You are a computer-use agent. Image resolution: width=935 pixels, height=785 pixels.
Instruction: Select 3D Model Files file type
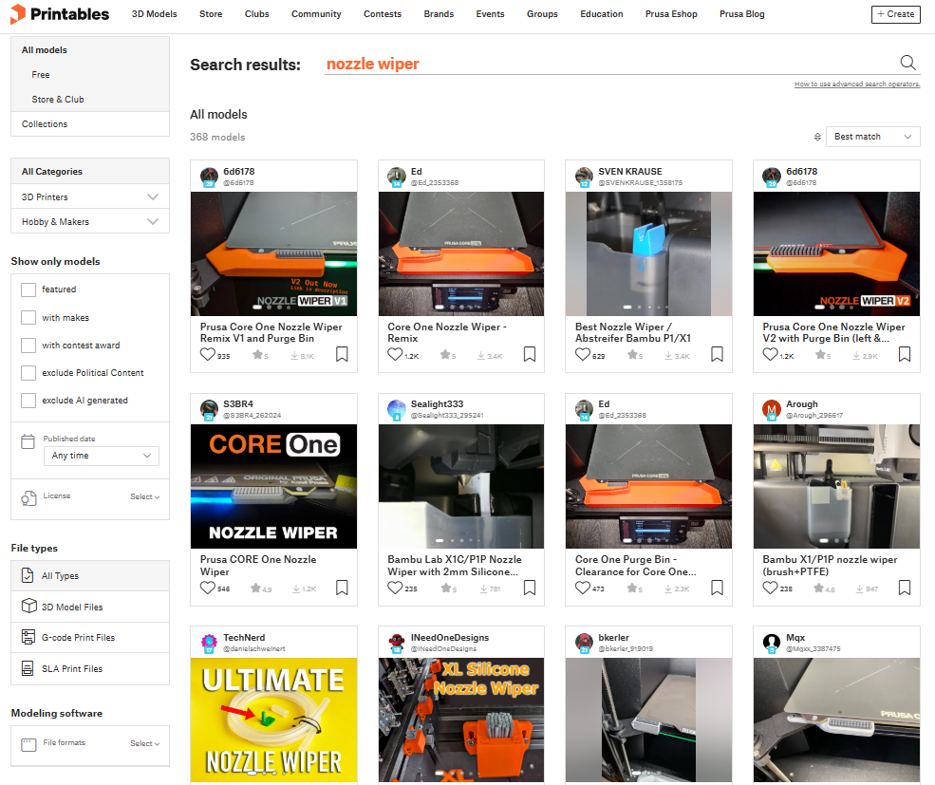click(x=90, y=607)
